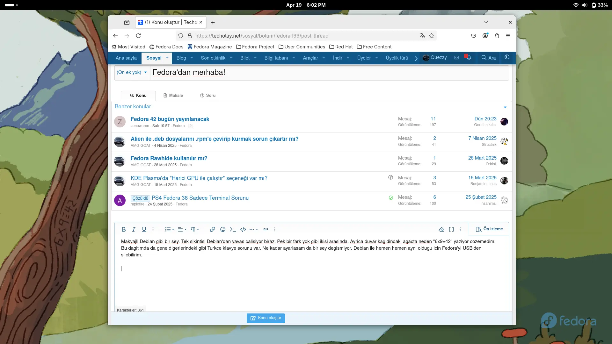Click the thread title input field

[329, 72]
